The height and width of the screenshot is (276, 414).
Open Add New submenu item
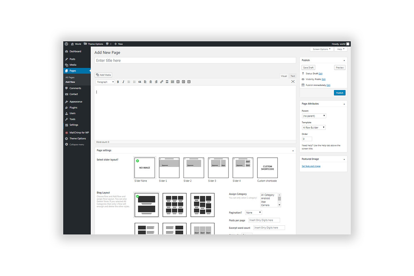70,82
